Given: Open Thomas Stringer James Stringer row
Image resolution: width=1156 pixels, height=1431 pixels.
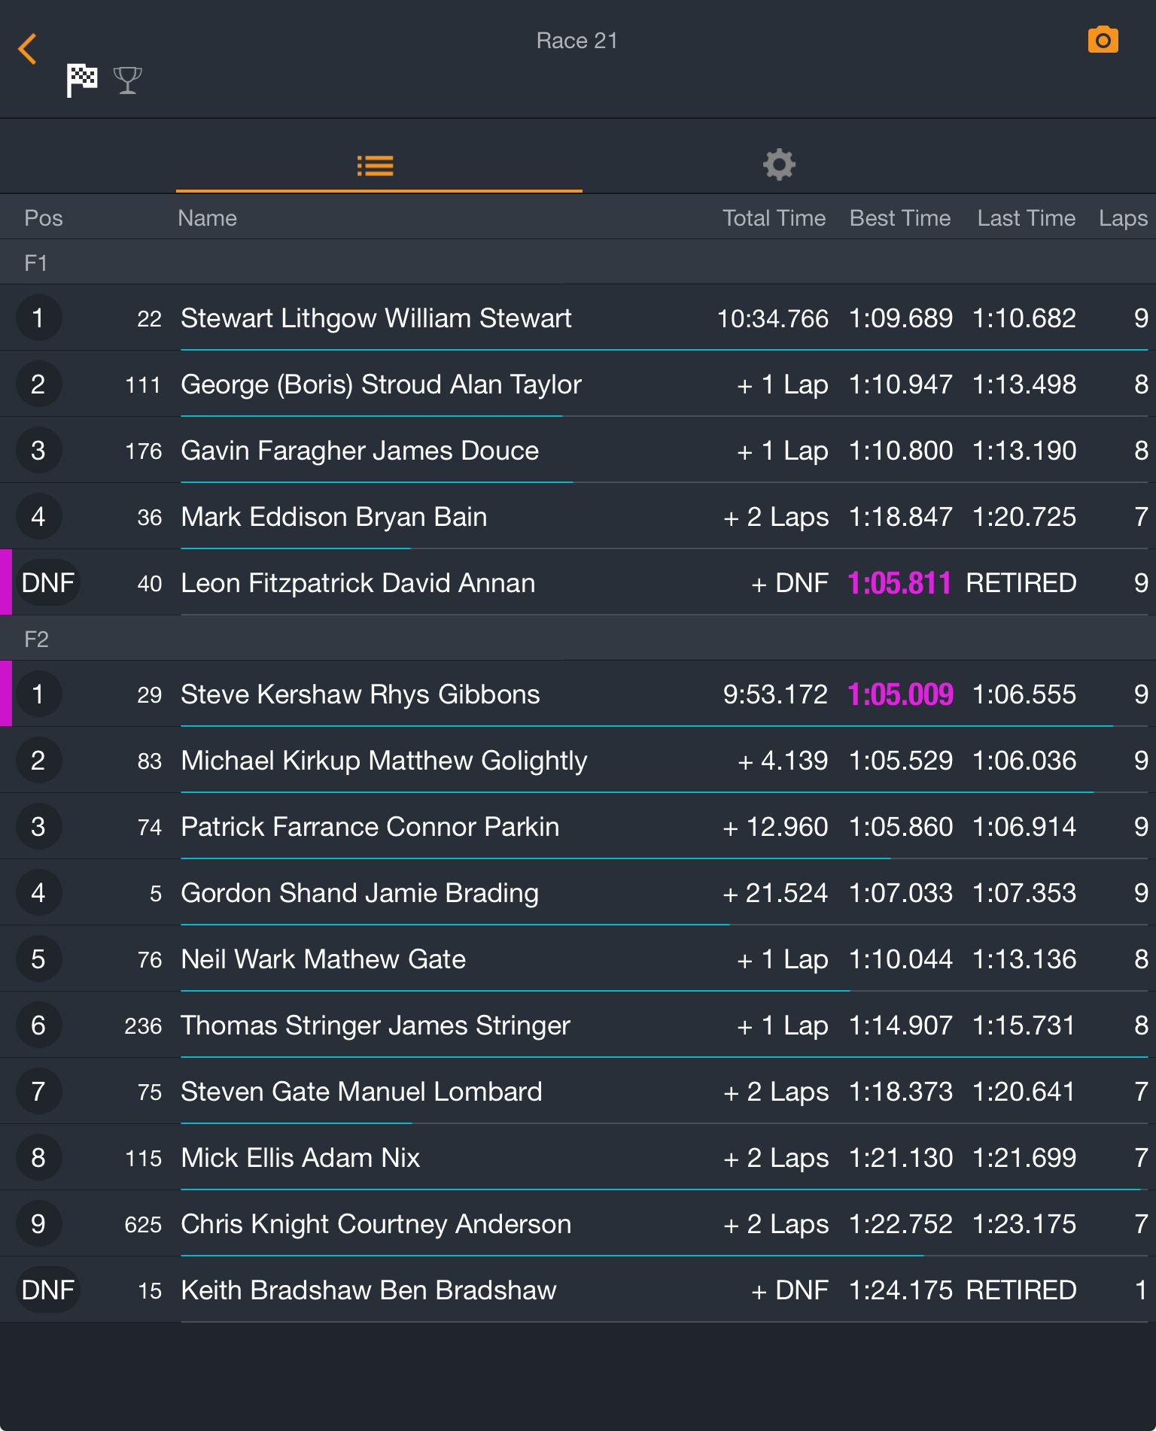Looking at the screenshot, I should click(578, 1025).
